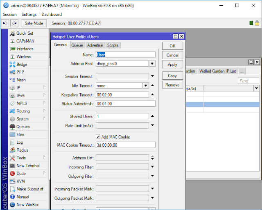
Task: Toggle the Safe Mode button
Action: point(34,23)
